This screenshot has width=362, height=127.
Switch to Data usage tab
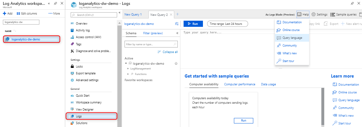[x=268, y=84]
